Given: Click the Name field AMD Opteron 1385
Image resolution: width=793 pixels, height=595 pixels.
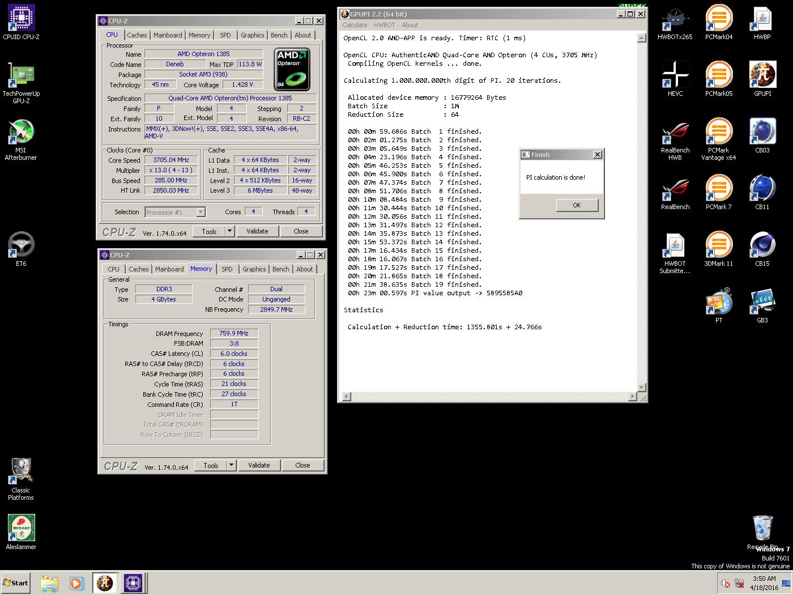Looking at the screenshot, I should coord(203,54).
